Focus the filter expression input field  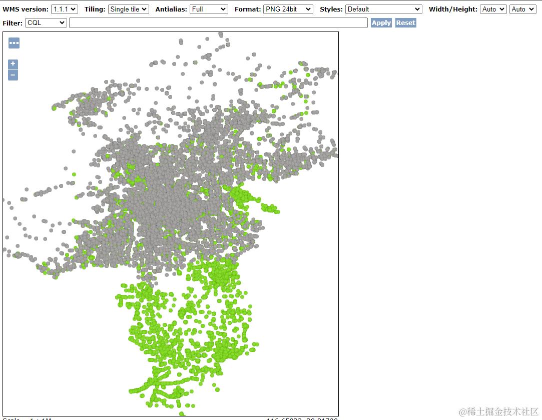(x=218, y=23)
